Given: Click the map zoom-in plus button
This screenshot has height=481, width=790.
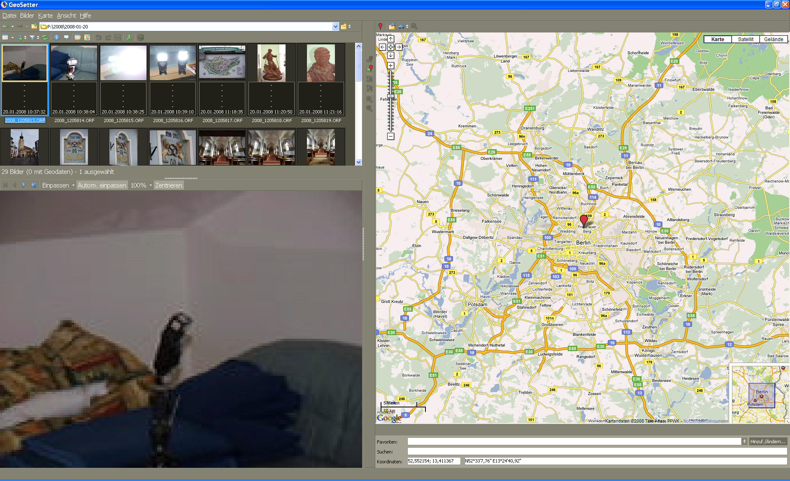Looking at the screenshot, I should 390,65.
